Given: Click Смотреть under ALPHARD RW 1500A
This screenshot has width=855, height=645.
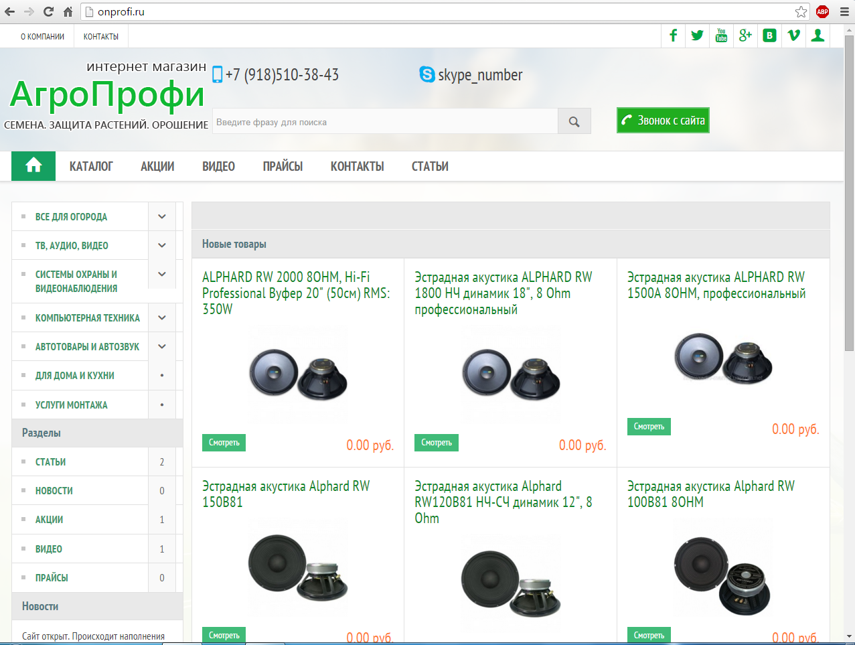Looking at the screenshot, I should pos(649,426).
